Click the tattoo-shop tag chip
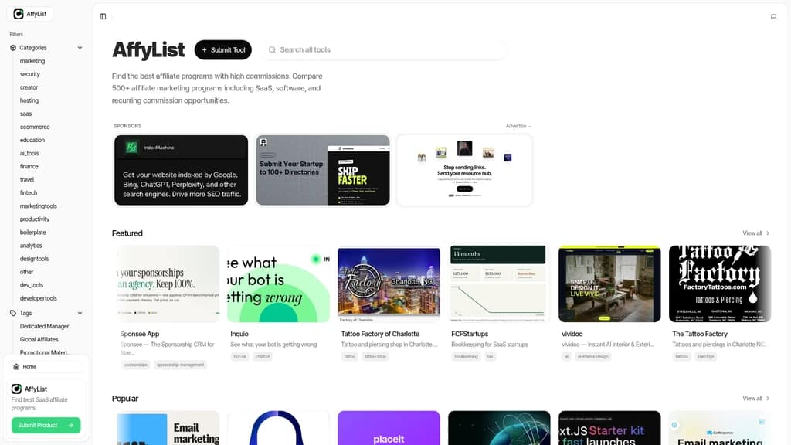 (375, 357)
